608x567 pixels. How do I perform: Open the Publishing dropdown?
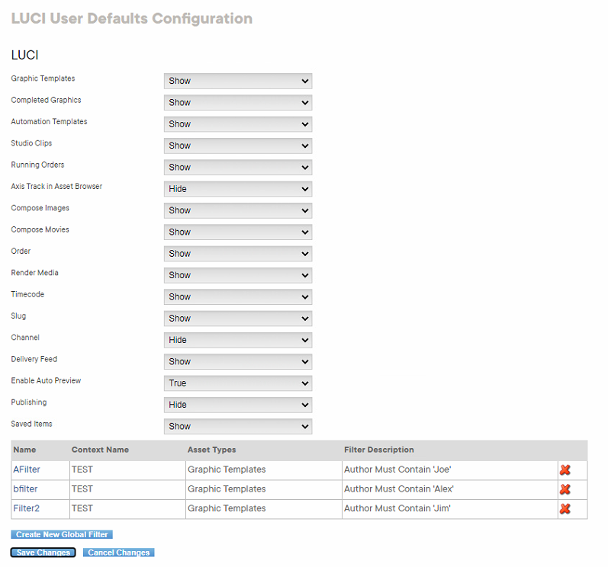pyautogui.click(x=237, y=405)
